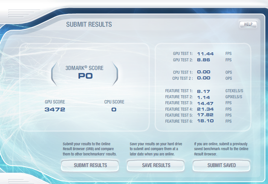The height and width of the screenshot is (184, 268).
Task: Click the SUBMIT RESULTS button
Action: pyautogui.click(x=90, y=166)
